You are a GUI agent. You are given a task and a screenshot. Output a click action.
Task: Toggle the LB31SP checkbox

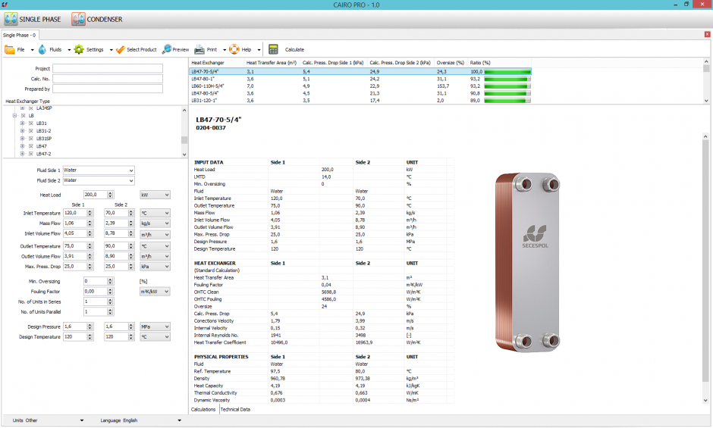31,139
